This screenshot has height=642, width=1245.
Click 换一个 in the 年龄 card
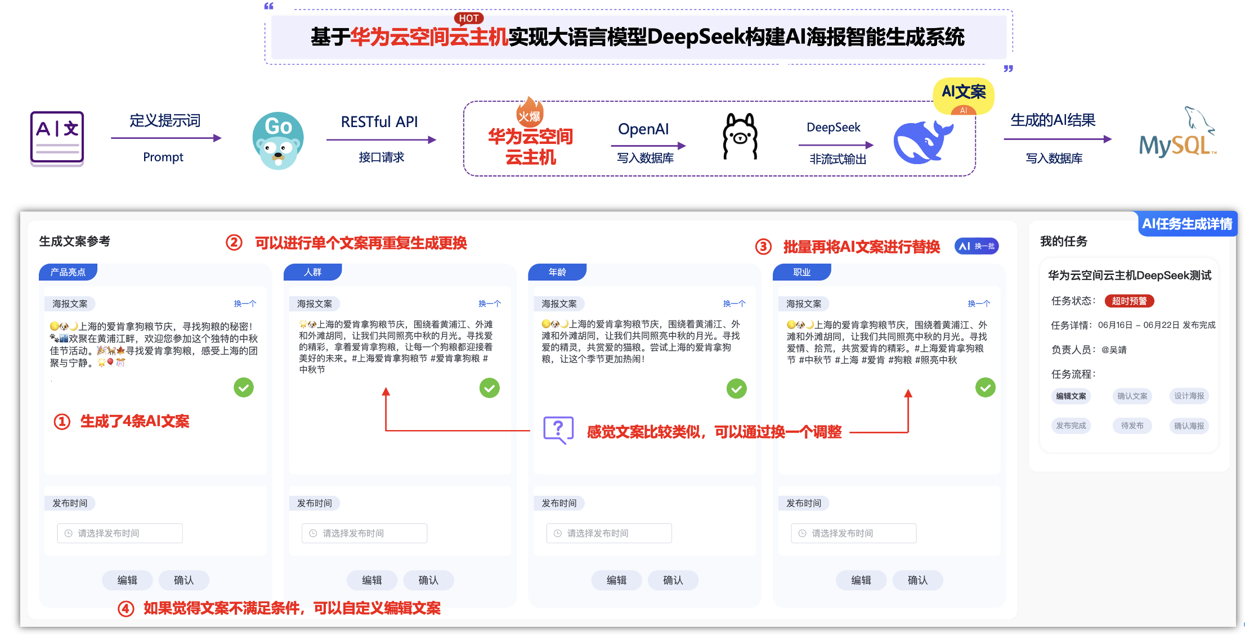click(x=735, y=304)
